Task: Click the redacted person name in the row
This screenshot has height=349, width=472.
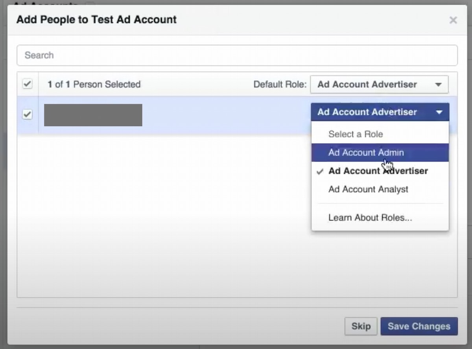Action: click(93, 115)
